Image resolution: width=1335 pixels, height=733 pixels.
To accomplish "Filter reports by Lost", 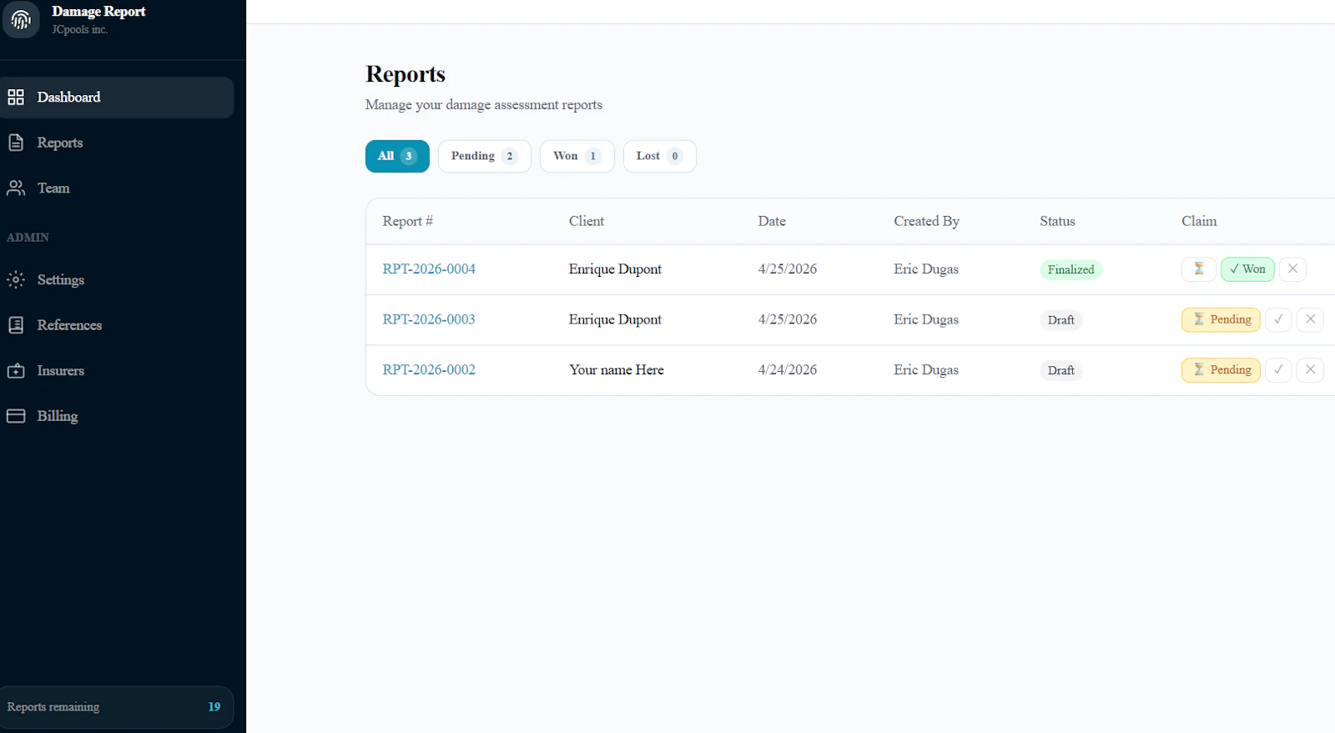I will [659, 156].
